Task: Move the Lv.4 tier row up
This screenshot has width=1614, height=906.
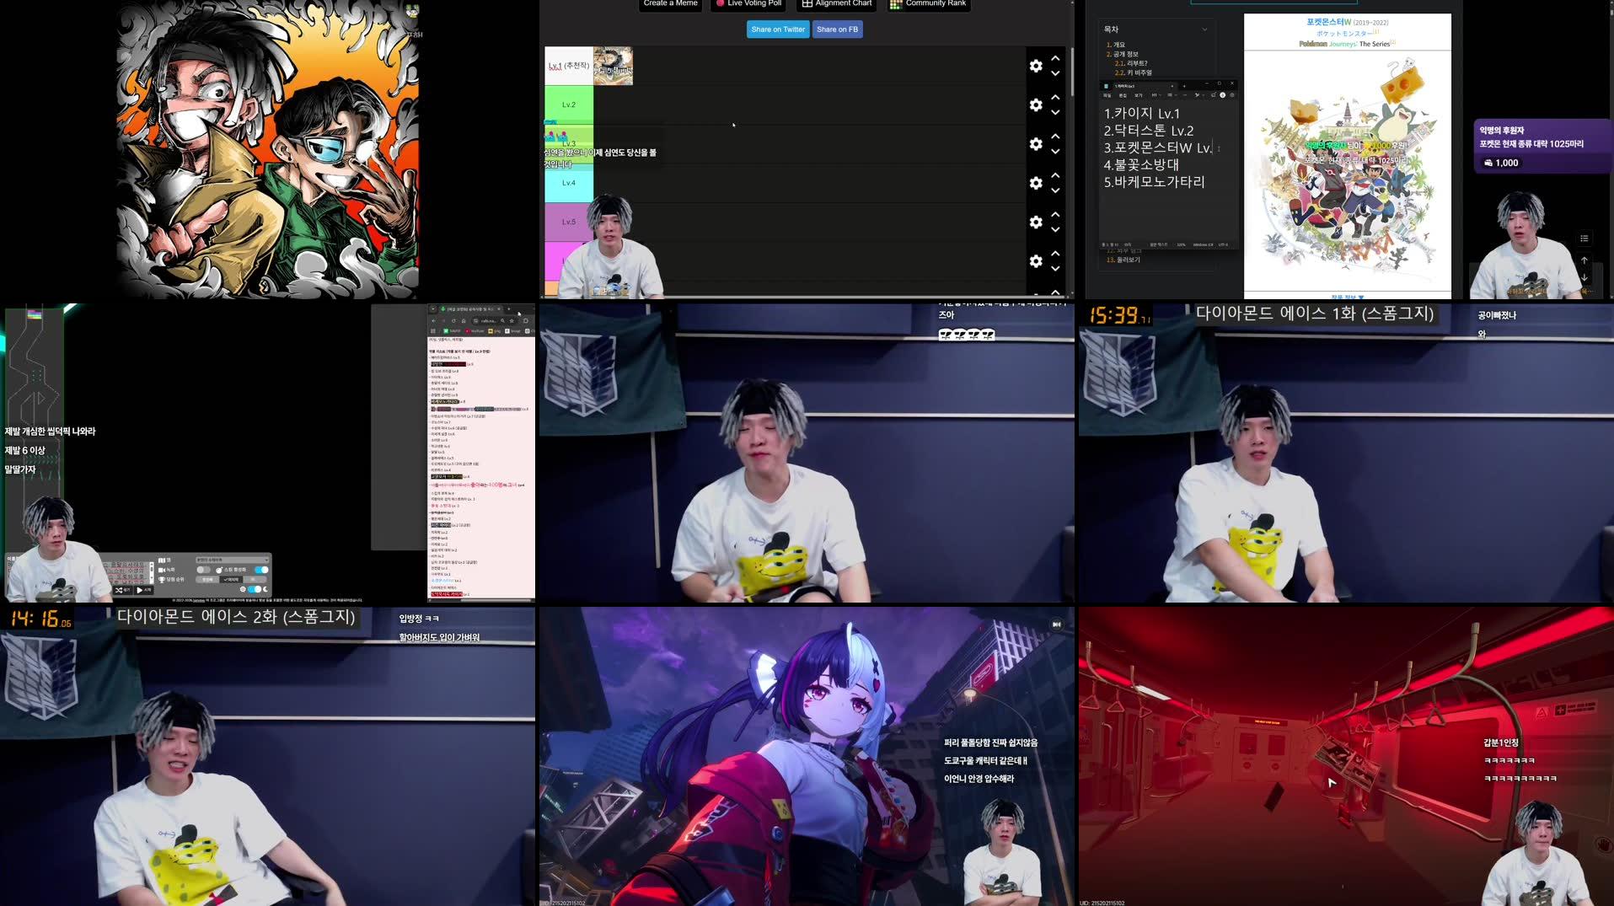Action: (1055, 175)
